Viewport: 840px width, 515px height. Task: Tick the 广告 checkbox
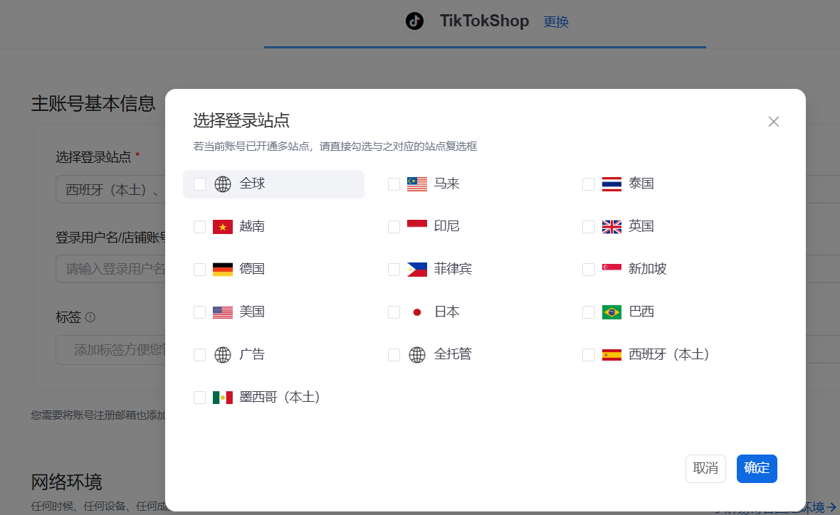pyautogui.click(x=199, y=355)
